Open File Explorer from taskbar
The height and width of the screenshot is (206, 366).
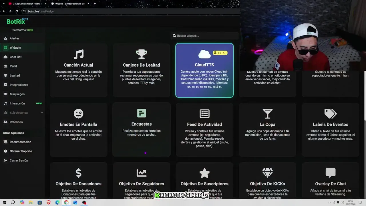coord(31,203)
